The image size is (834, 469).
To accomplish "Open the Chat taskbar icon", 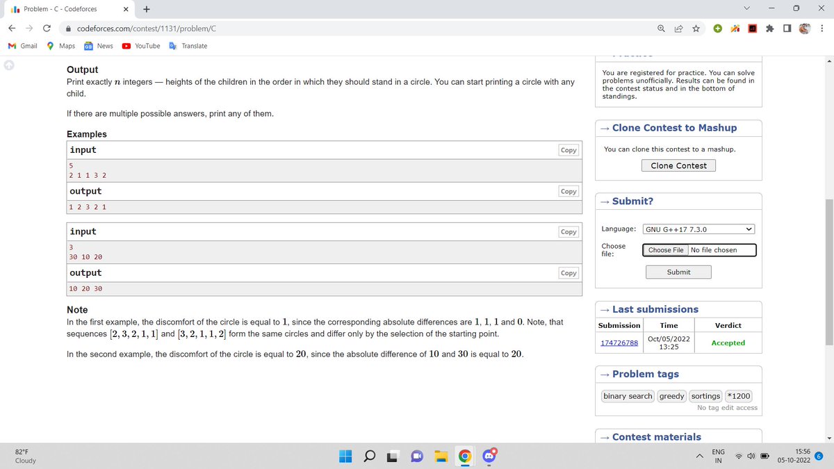I will tap(417, 456).
